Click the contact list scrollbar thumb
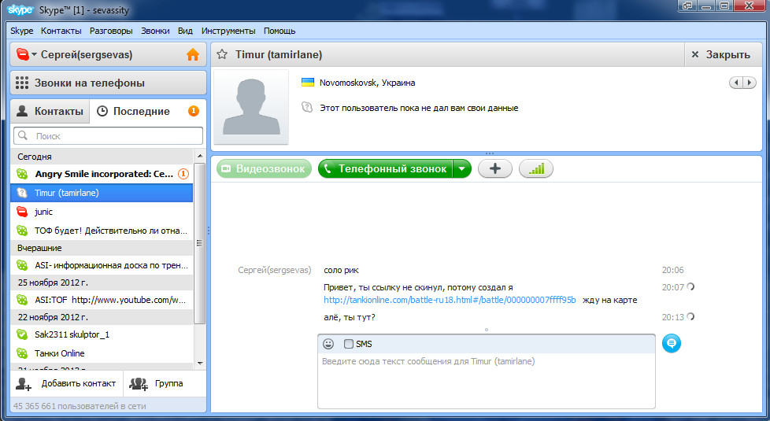The height and width of the screenshot is (421, 770). tap(199, 243)
